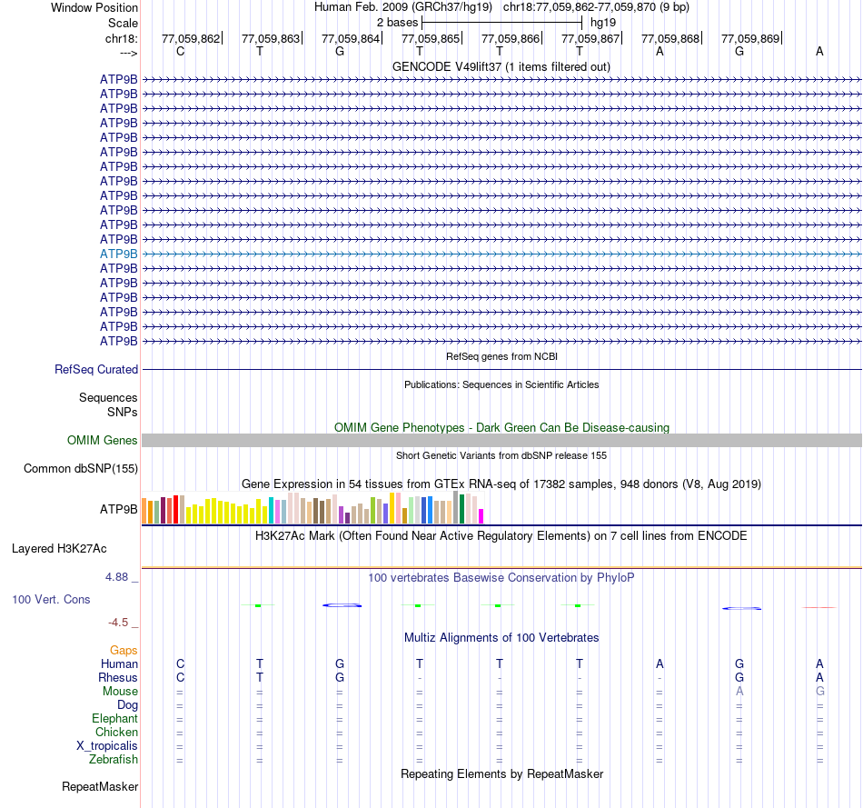Click the black ATP9B label beside GTEx bar chart

click(118, 510)
